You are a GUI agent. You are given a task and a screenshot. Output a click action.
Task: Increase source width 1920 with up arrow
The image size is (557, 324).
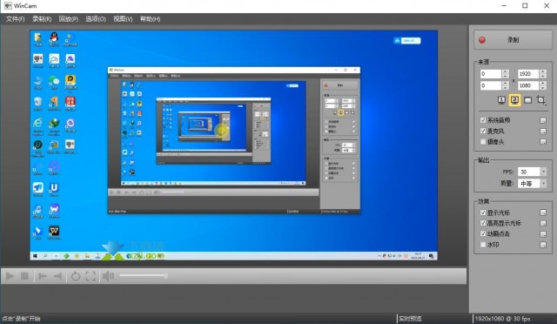coord(543,71)
